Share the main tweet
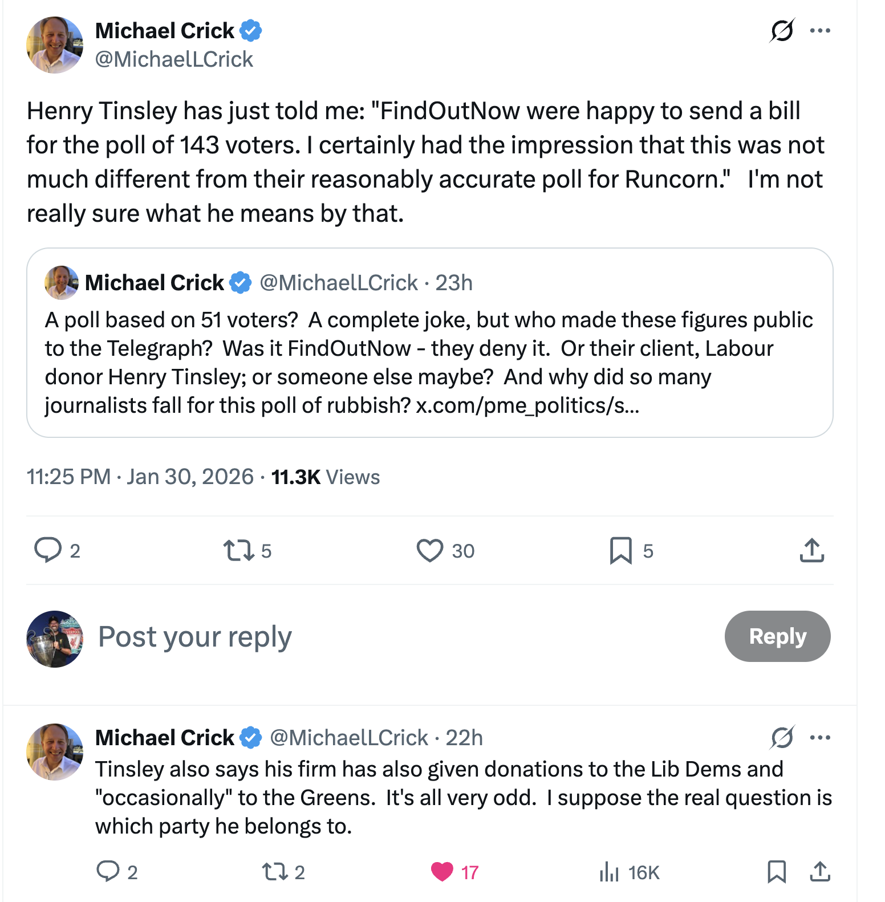The width and height of the screenshot is (885, 902). point(811,550)
